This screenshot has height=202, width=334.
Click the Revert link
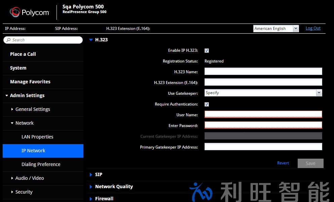[x=283, y=163]
